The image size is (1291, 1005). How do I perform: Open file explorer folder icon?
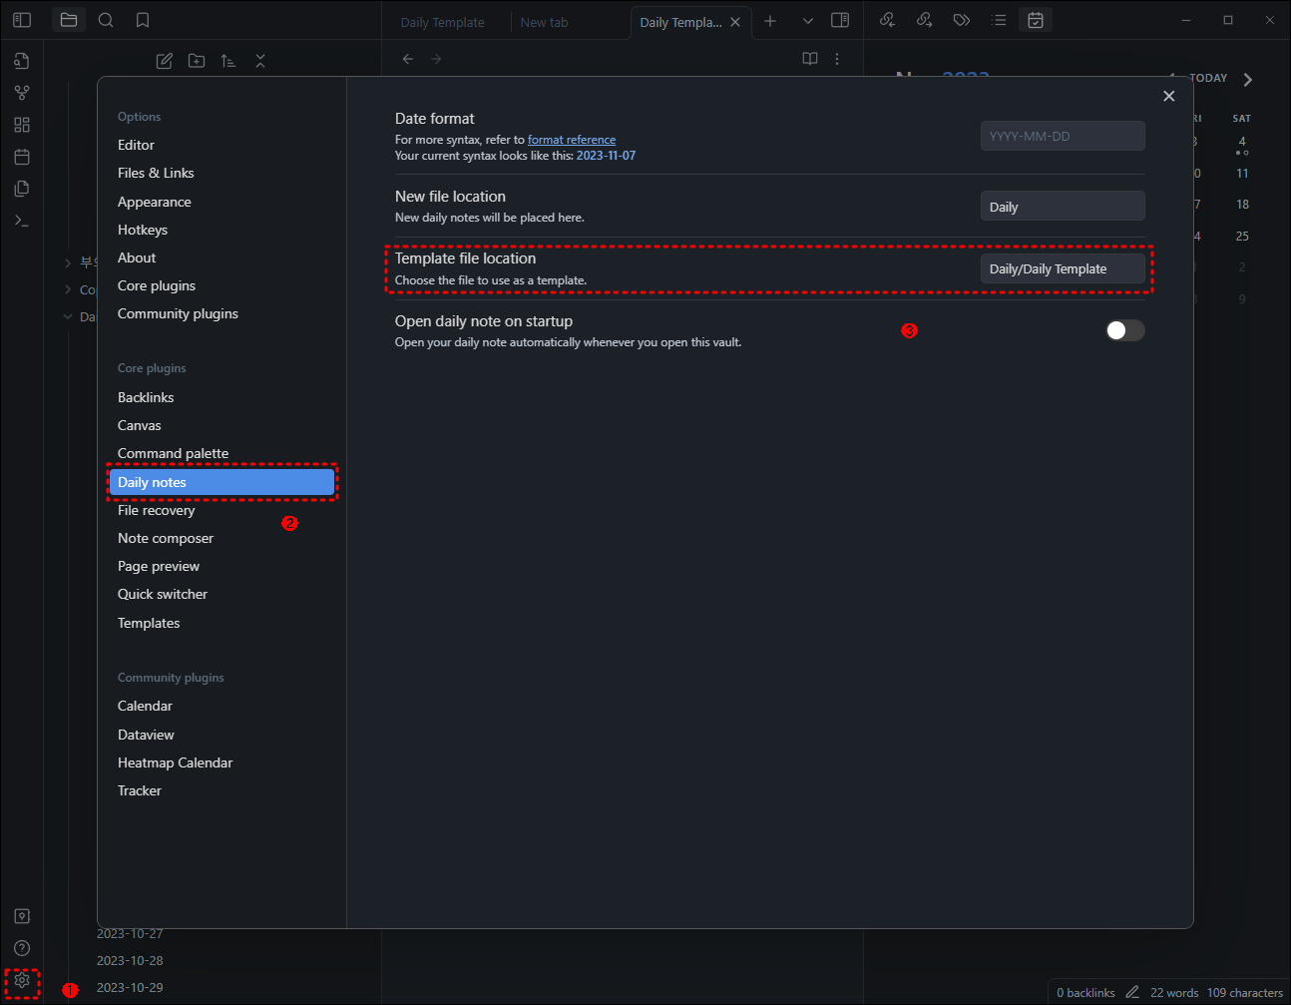point(69,20)
